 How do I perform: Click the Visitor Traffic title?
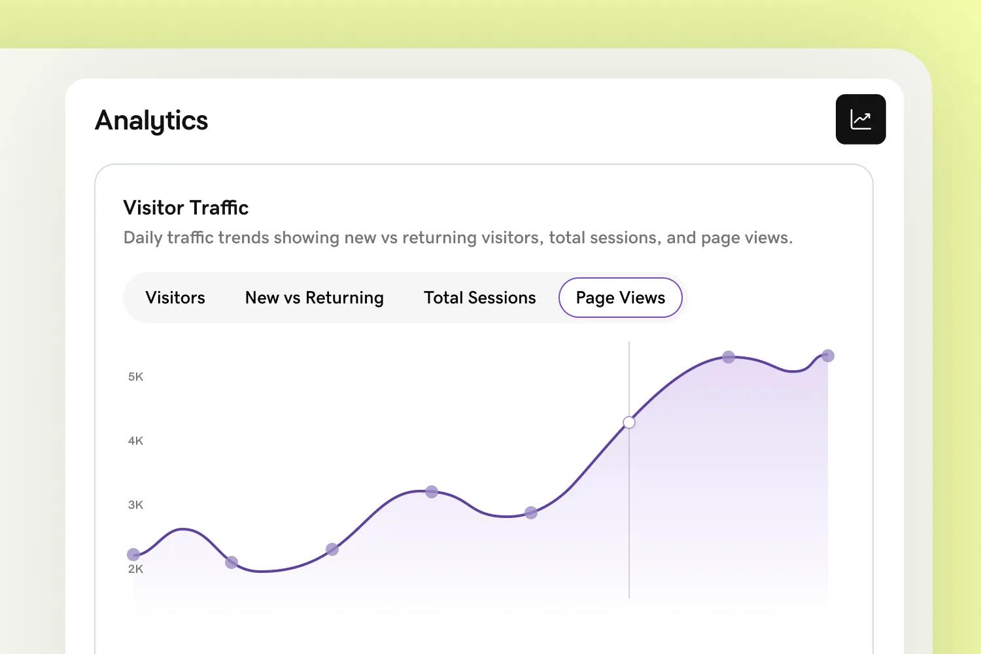(186, 208)
